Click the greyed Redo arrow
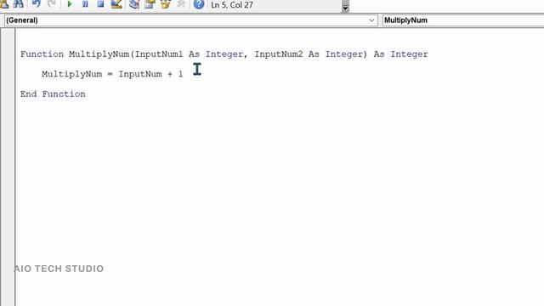 point(52,4)
